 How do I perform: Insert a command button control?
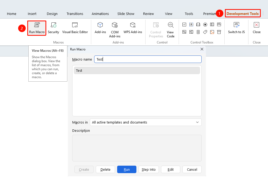pos(198,25)
